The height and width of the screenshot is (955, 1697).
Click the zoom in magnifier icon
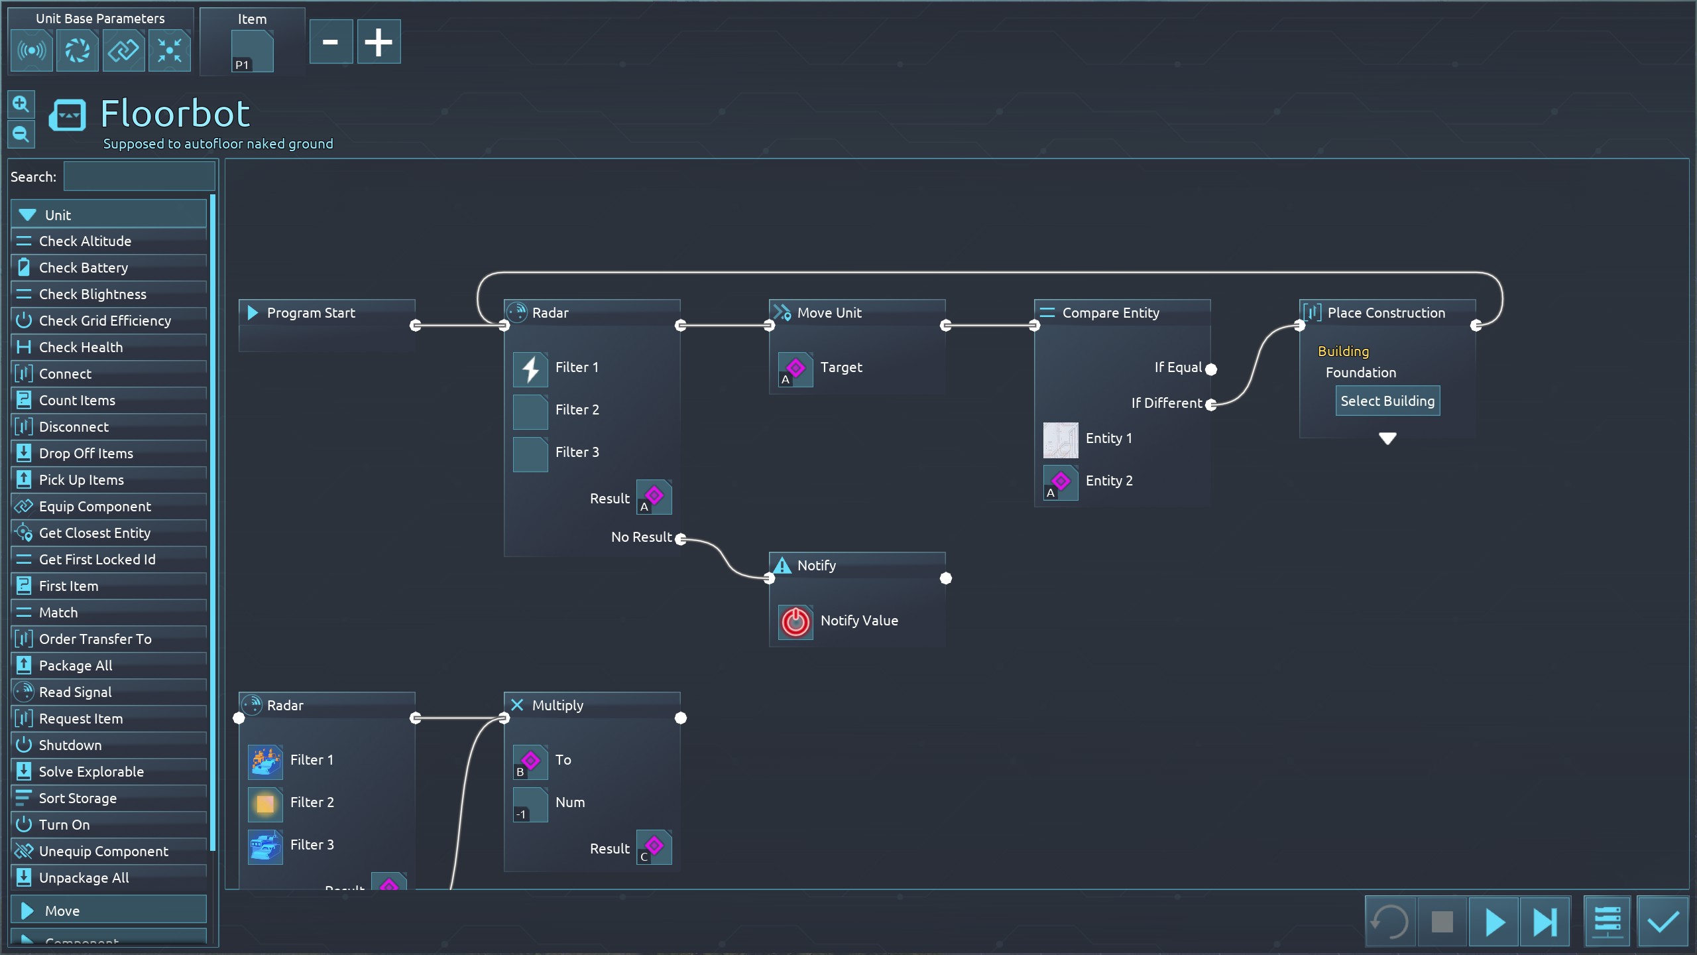pyautogui.click(x=21, y=104)
